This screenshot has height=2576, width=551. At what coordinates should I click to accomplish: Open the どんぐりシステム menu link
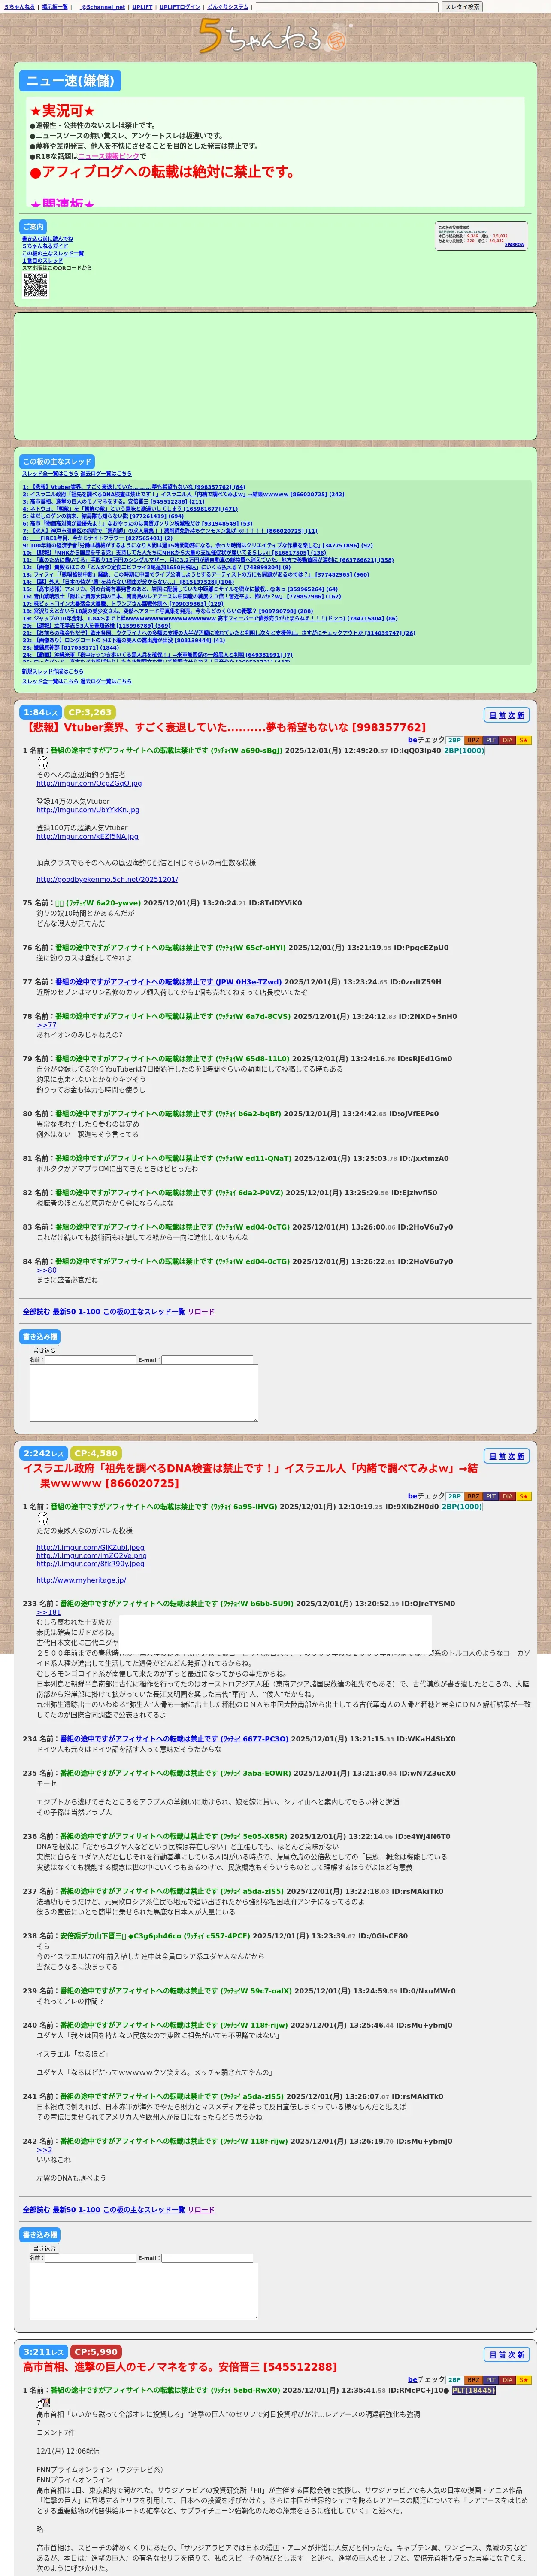(x=228, y=7)
